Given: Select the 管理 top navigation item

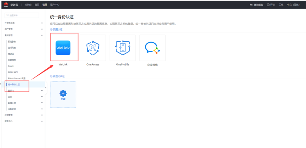Looking at the screenshot, I should [45, 5].
